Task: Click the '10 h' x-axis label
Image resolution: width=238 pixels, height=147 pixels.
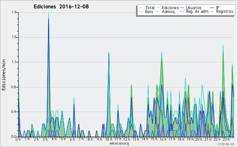Action: (x=109, y=139)
